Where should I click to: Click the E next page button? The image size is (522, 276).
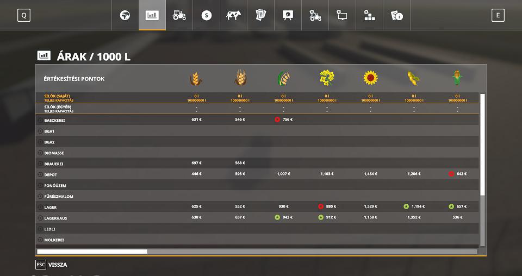498,15
